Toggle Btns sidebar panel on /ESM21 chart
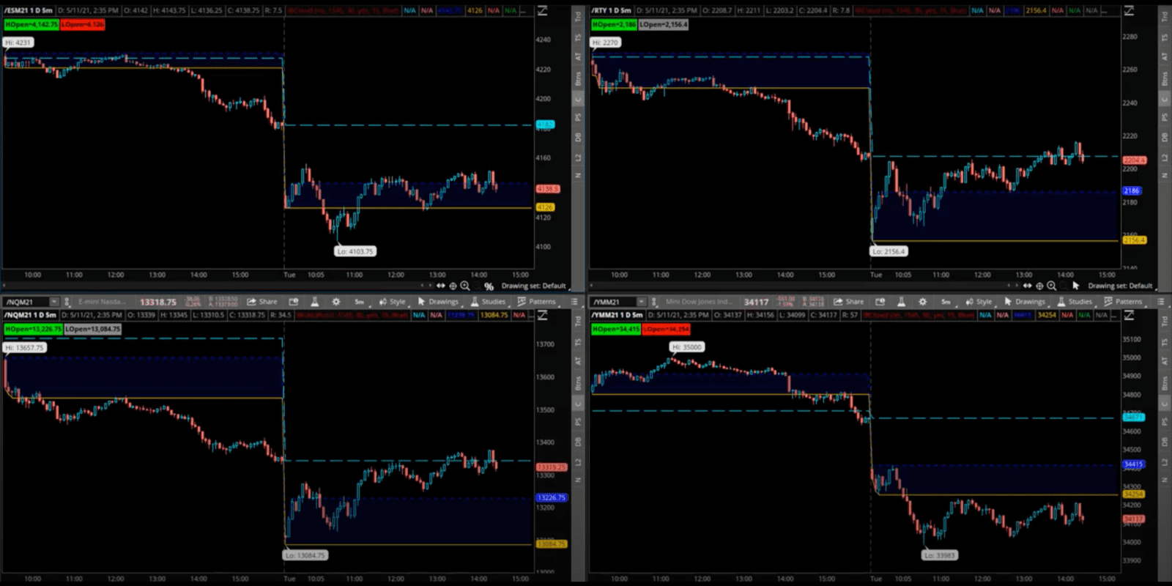The image size is (1172, 586). 578,78
